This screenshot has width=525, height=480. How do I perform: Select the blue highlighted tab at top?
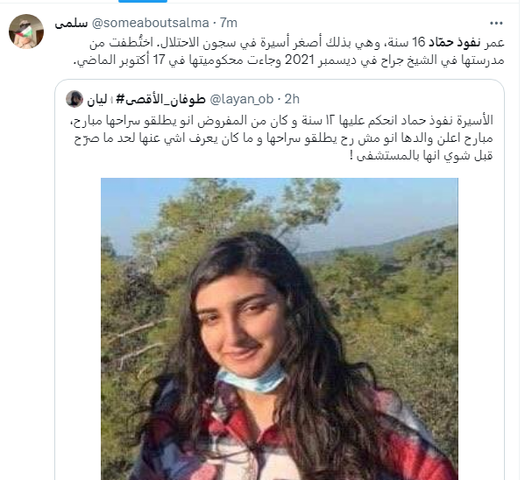(143, 2)
